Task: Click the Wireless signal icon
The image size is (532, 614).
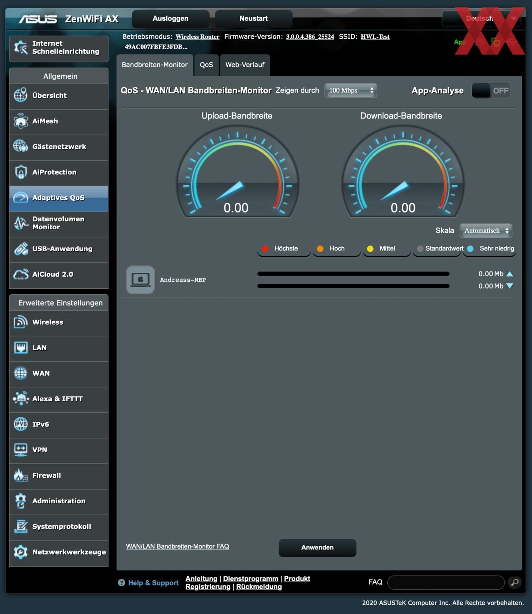Action: pos(21,322)
